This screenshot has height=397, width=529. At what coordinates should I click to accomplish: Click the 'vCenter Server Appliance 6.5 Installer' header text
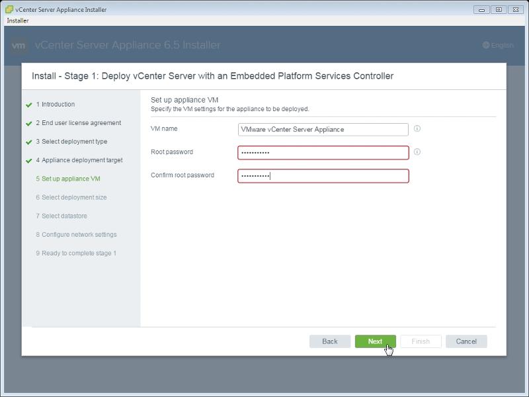(127, 45)
